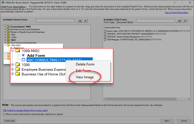Expand the 1098 folder node

(x=13, y=65)
